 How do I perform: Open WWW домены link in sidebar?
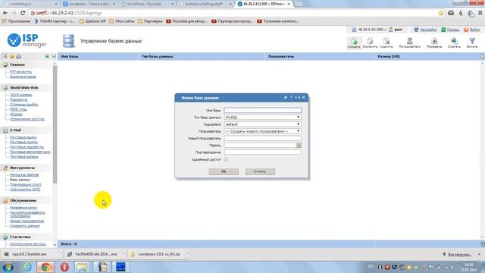click(x=21, y=95)
